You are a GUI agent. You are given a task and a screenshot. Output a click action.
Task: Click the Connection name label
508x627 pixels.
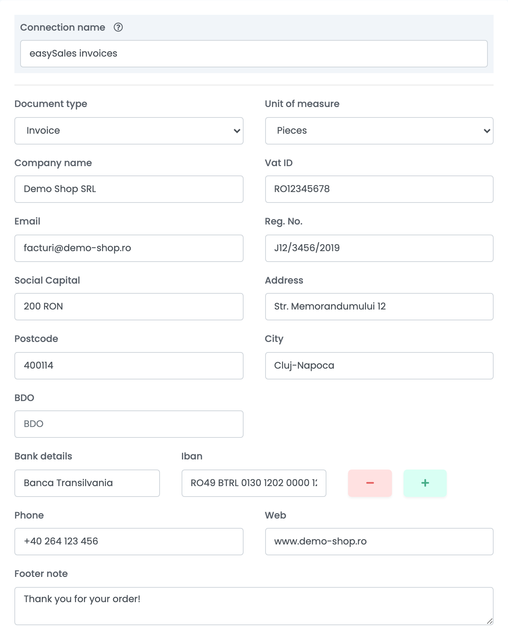[63, 27]
